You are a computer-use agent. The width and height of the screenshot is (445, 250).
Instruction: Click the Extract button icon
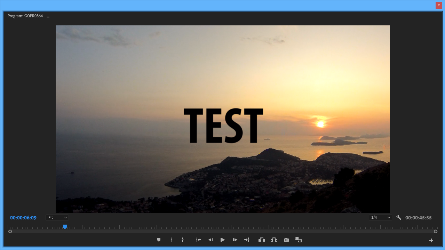[x=274, y=240]
